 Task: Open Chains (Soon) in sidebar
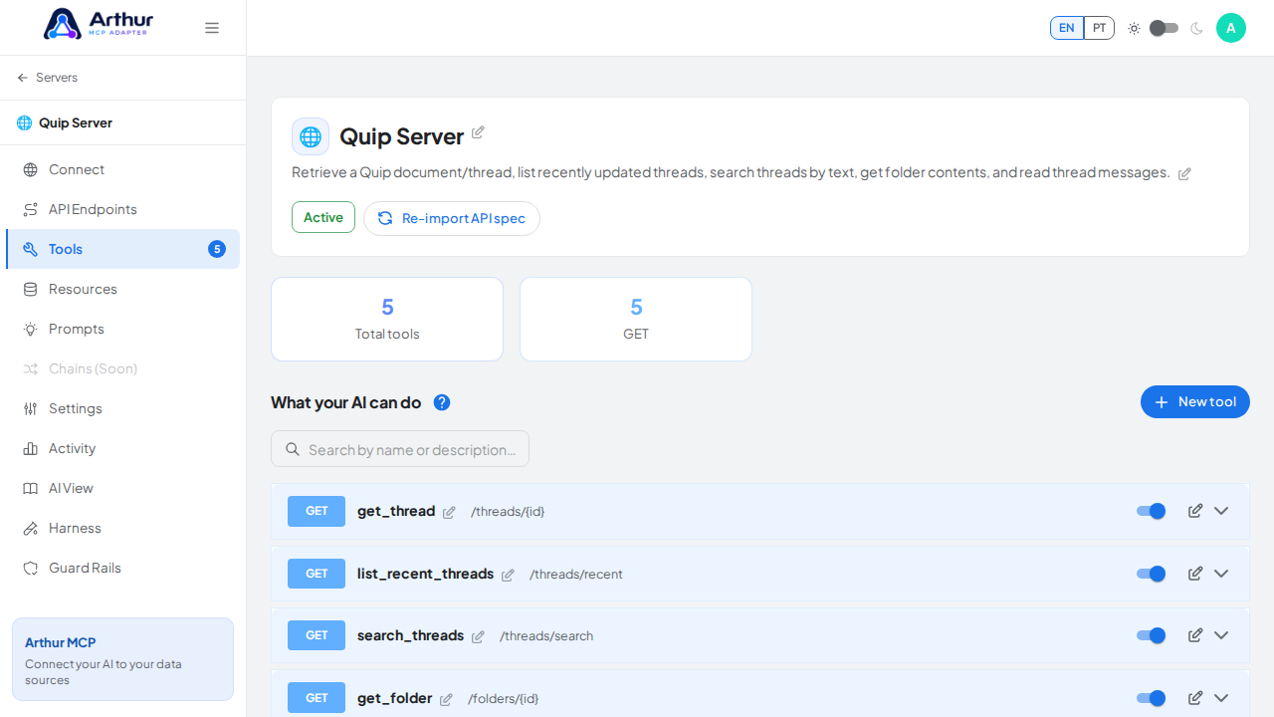tap(122, 368)
